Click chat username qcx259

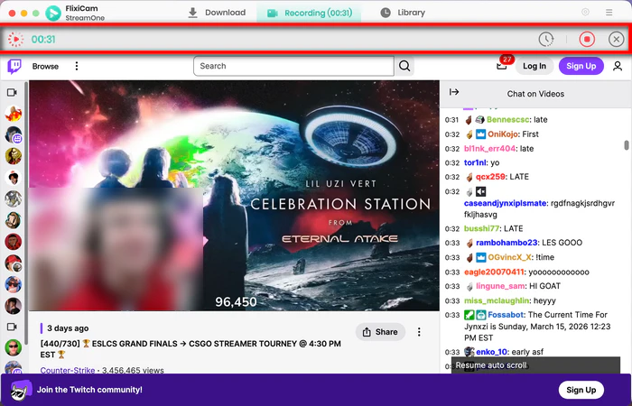(x=490, y=177)
